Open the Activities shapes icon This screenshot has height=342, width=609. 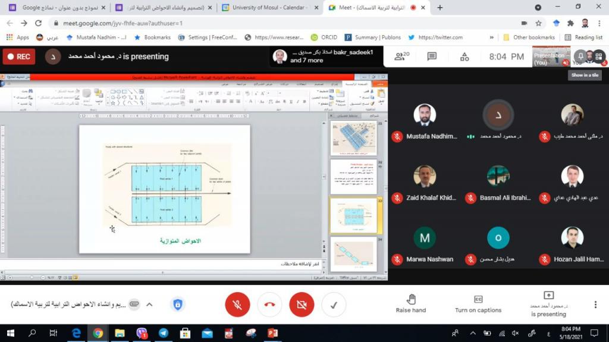[x=464, y=57]
